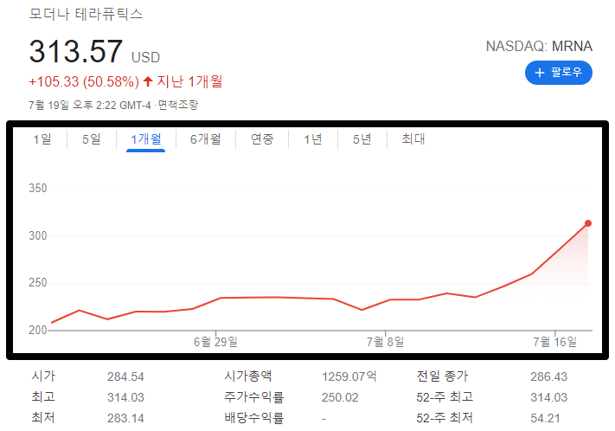Click the 지난 1개월 period text
This screenshot has height=431, width=615.
189,81
